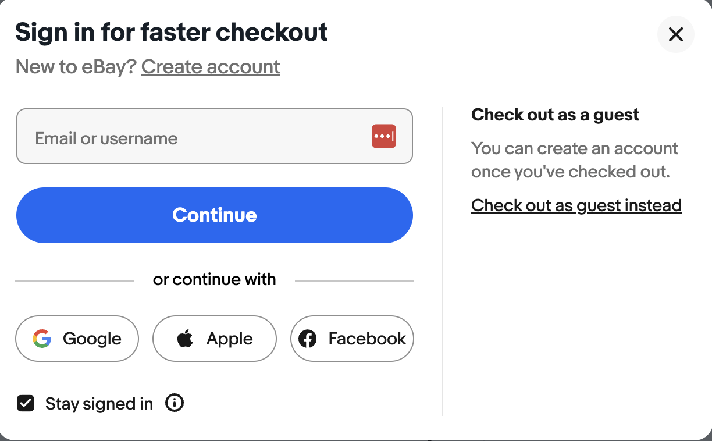Select the Apple logo icon
Screen dimensions: 712x441
point(185,338)
